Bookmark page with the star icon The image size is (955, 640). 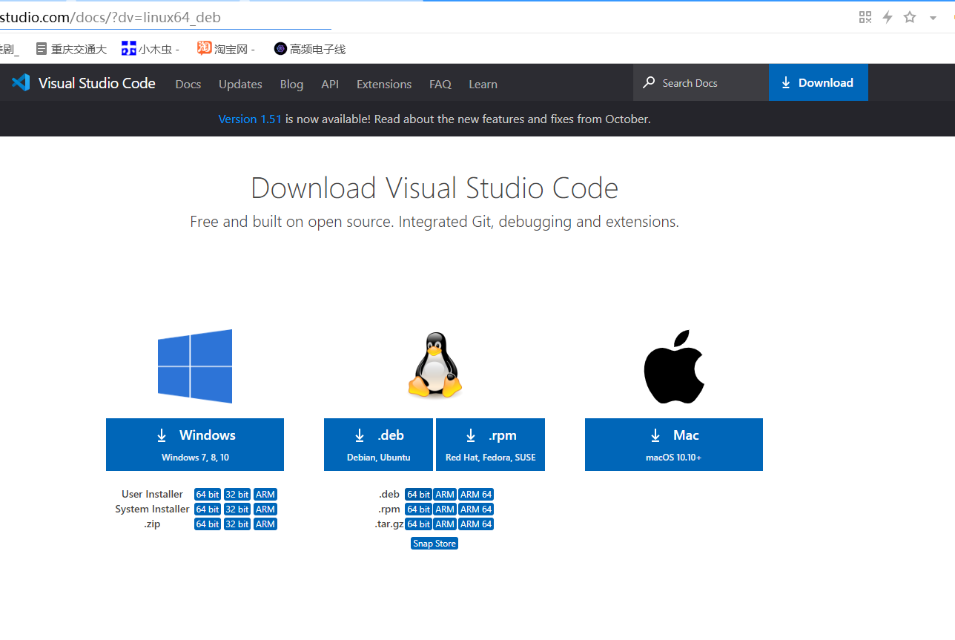[x=910, y=17]
